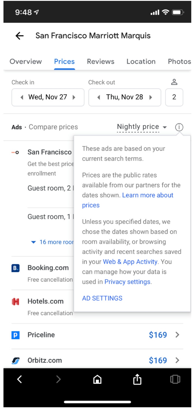Open the browser tabs icon

click(175, 379)
